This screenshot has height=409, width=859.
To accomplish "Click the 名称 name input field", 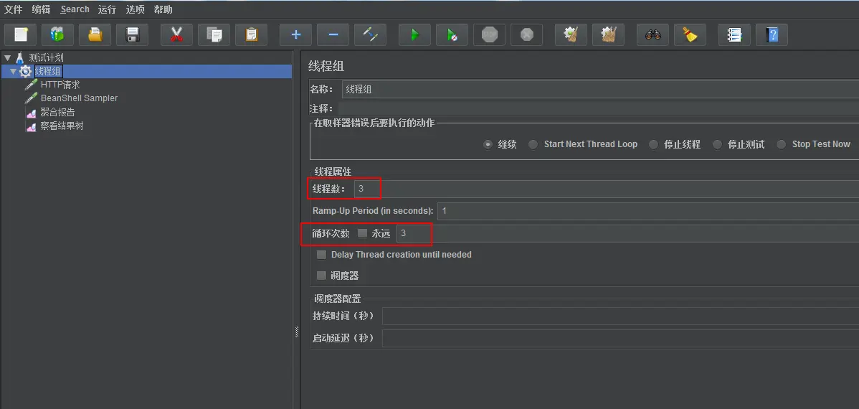I will point(600,90).
